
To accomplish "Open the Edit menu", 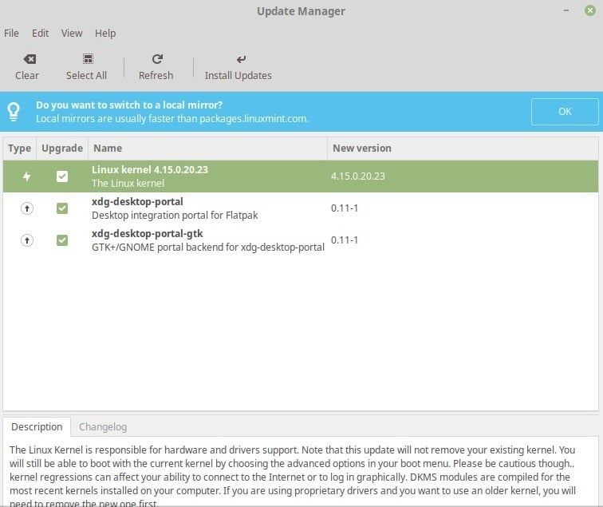I will (x=40, y=33).
